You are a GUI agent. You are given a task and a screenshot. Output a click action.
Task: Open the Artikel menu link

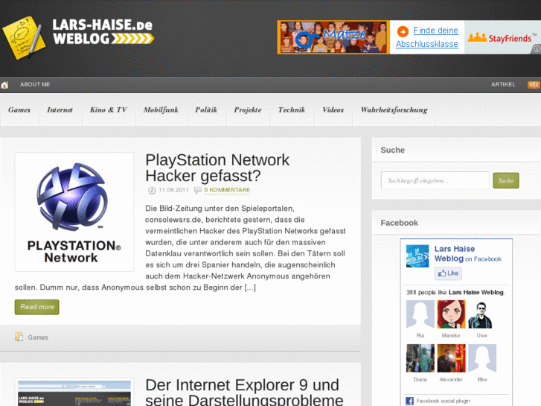(x=503, y=85)
